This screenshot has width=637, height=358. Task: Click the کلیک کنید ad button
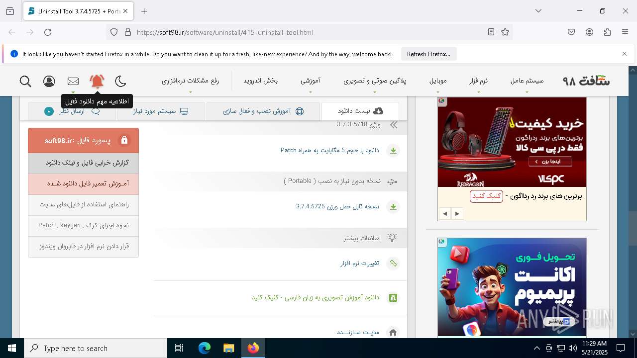486,196
